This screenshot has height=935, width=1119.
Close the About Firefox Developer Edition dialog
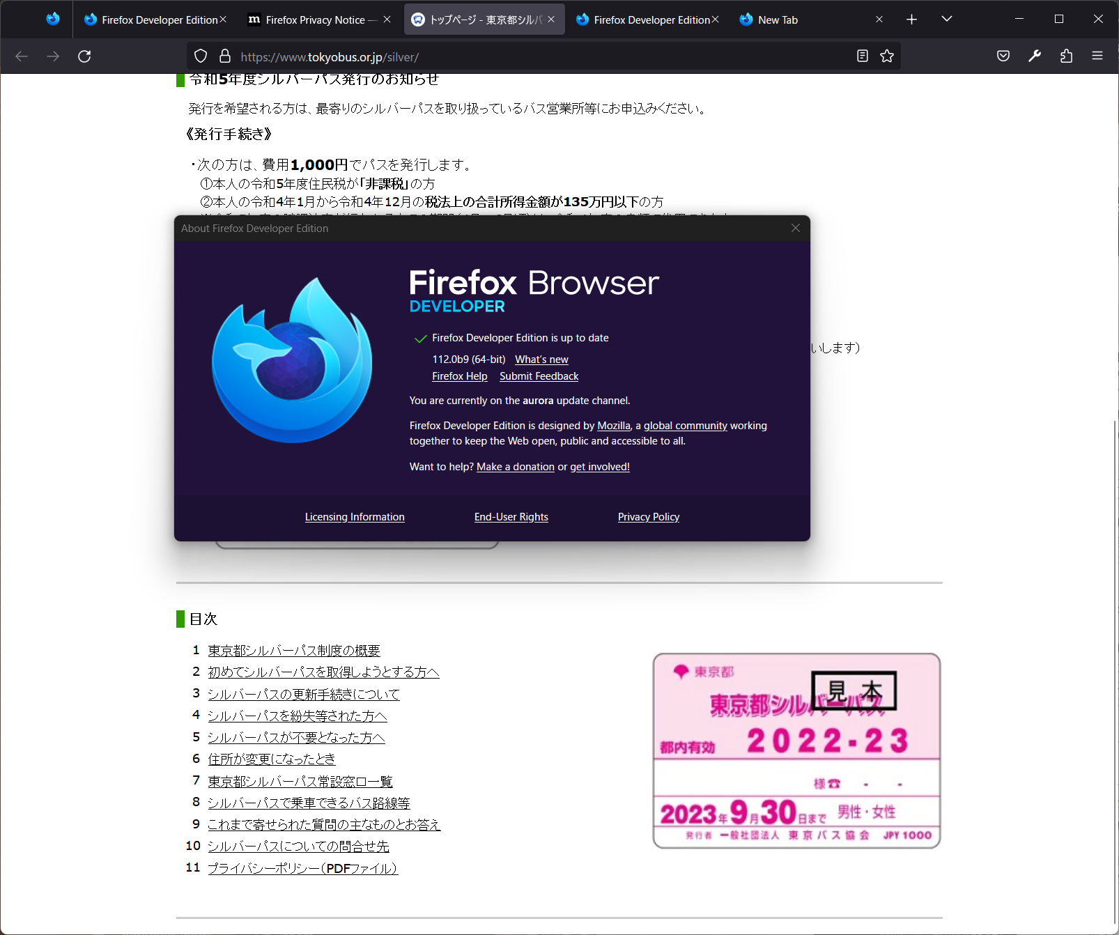(795, 229)
